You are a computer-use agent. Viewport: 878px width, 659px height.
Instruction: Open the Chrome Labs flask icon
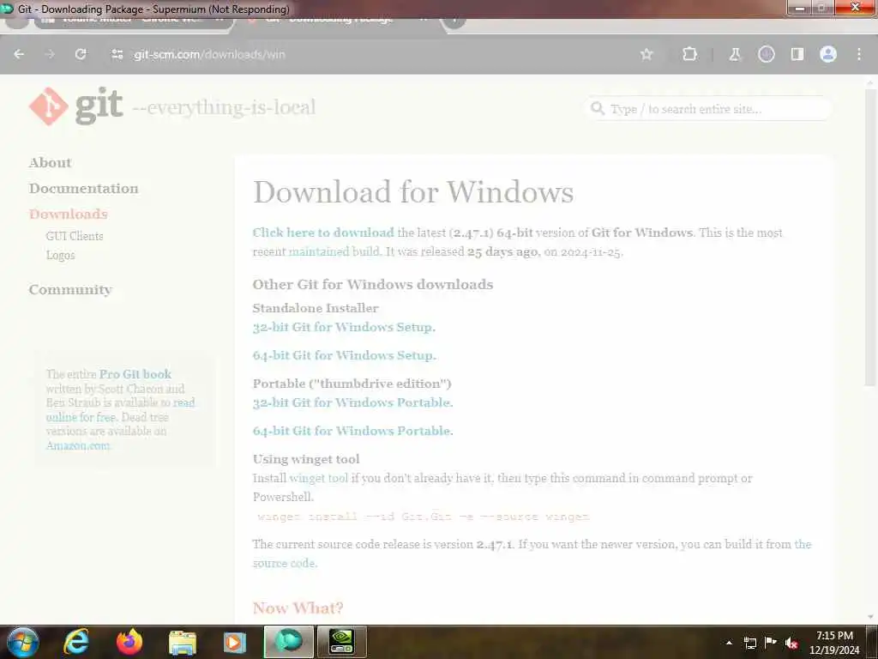[x=735, y=54]
